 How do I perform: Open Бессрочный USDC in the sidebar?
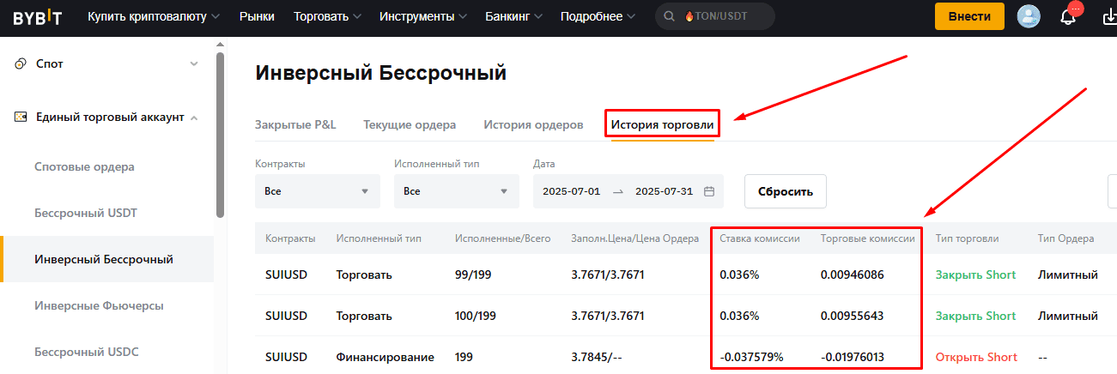86,352
